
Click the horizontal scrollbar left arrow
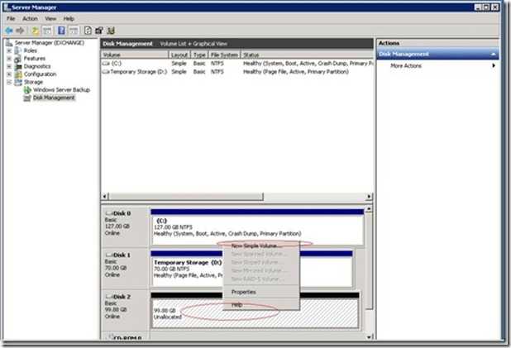click(105, 197)
